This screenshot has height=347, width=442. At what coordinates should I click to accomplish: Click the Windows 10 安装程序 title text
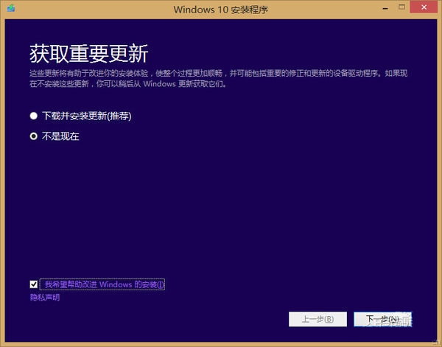tap(220, 10)
